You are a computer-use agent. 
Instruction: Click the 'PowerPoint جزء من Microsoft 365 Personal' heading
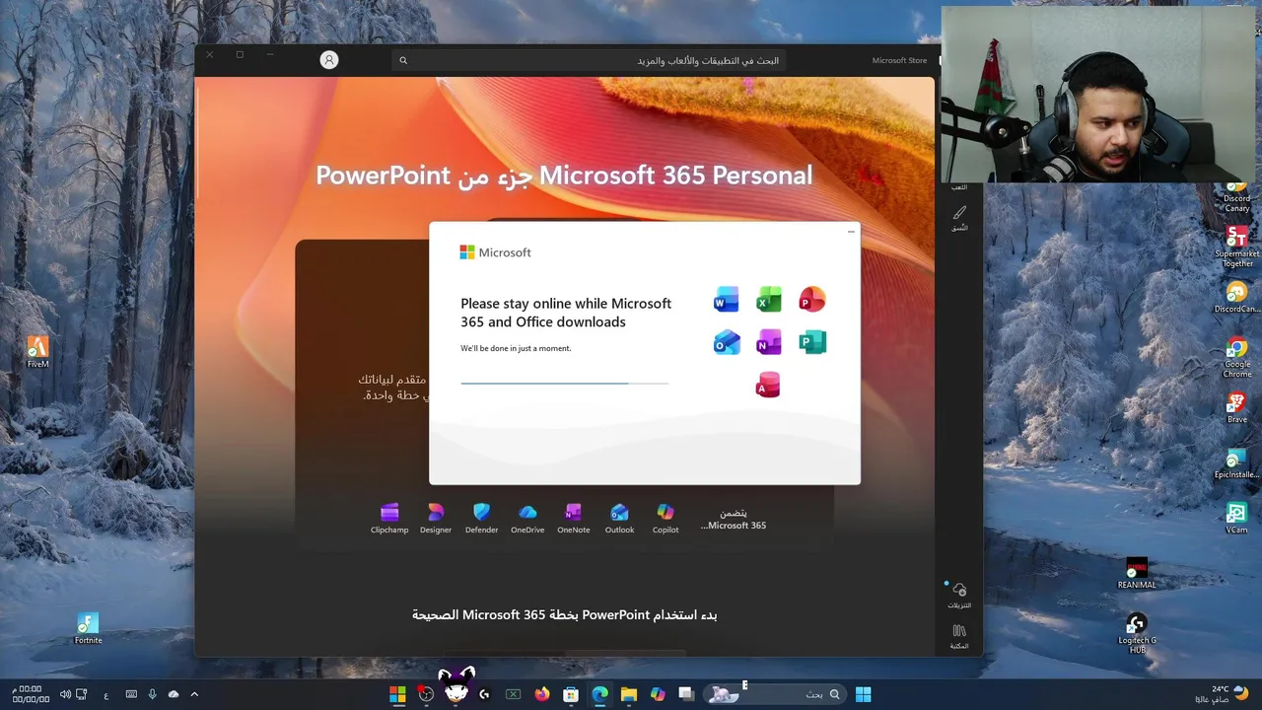pyautogui.click(x=564, y=176)
